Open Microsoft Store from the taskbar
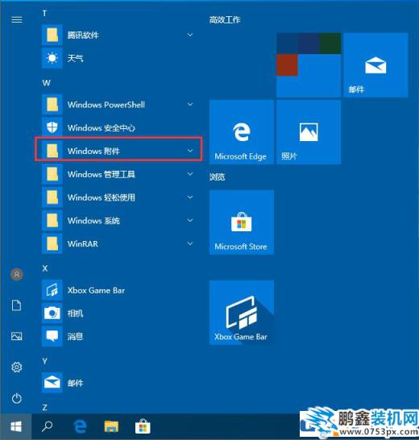 (143, 426)
